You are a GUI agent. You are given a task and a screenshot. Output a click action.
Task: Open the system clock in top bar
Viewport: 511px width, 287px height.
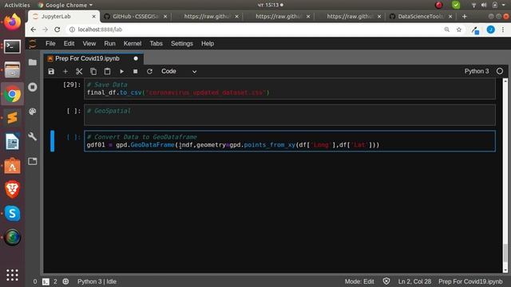coord(270,5)
